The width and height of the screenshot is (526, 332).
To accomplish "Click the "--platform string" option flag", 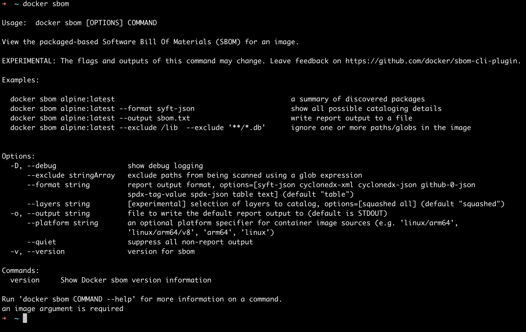I will (63, 223).
